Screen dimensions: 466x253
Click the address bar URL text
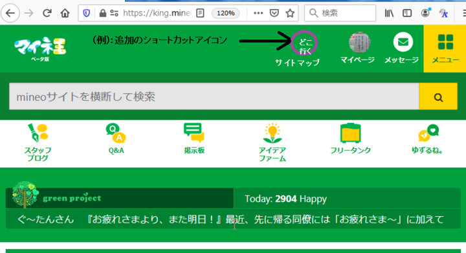157,13
